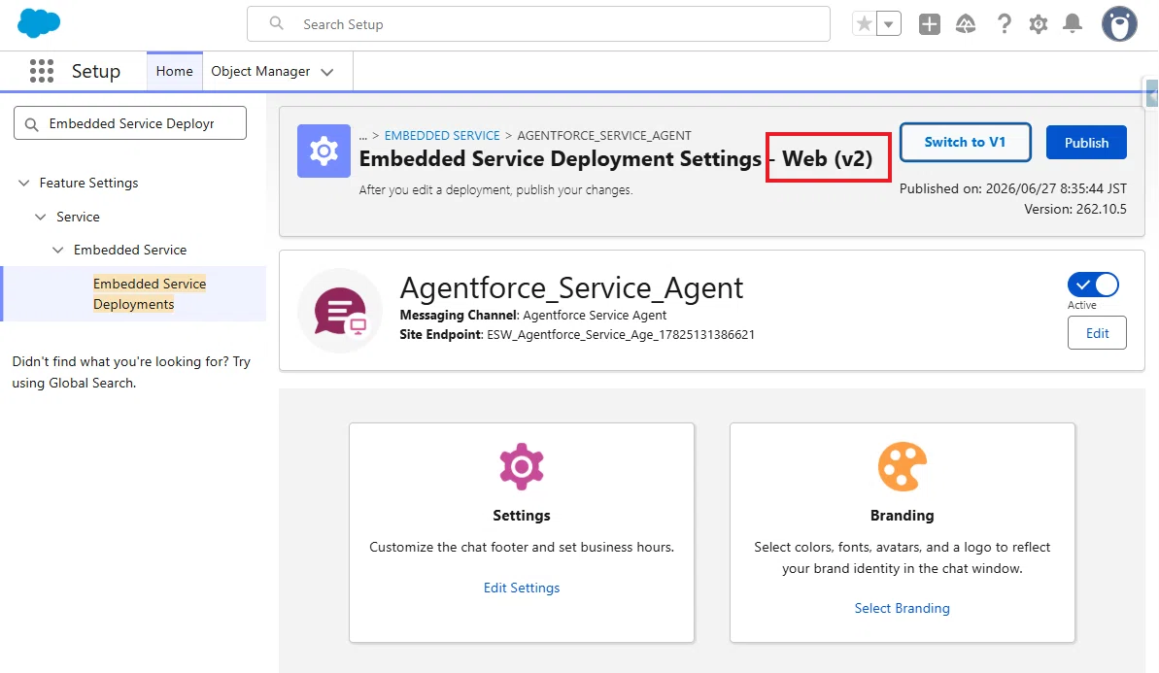This screenshot has width=1159, height=673.
Task: Click the Edit button for Agentforce_Service_Agent
Action: [x=1097, y=333]
